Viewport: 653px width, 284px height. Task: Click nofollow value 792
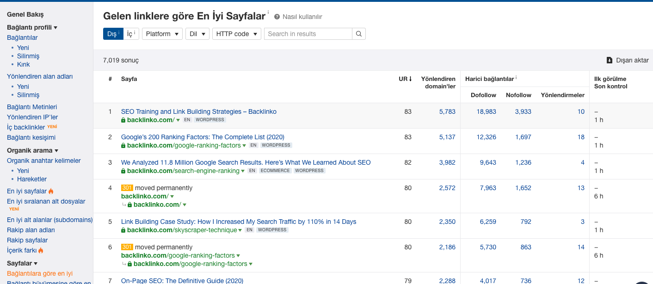click(526, 222)
